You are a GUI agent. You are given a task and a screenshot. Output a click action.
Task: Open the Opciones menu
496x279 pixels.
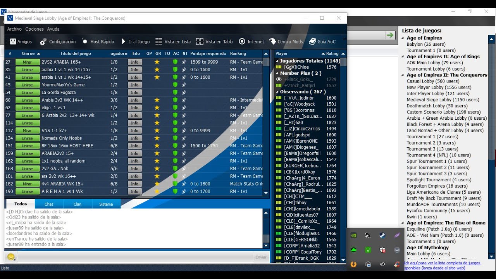pyautogui.click(x=34, y=29)
